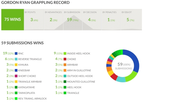Click the donut center 59 Submissions label
This screenshot has width=184, height=103.
tap(123, 66)
